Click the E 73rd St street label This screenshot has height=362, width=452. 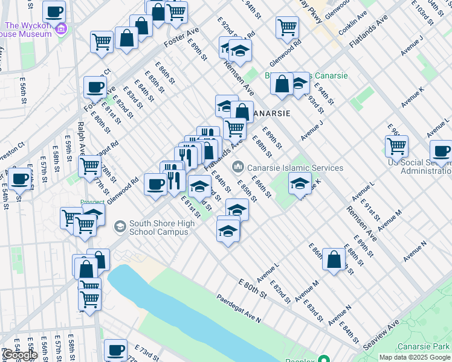point(146,353)
